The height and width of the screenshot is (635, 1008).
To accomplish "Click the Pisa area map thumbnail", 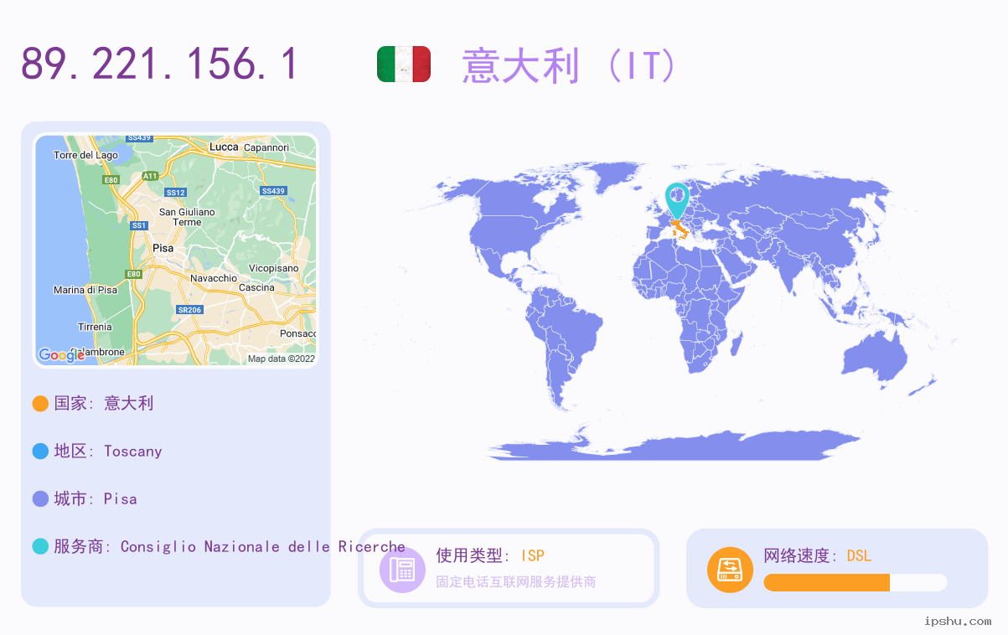I will click(176, 250).
